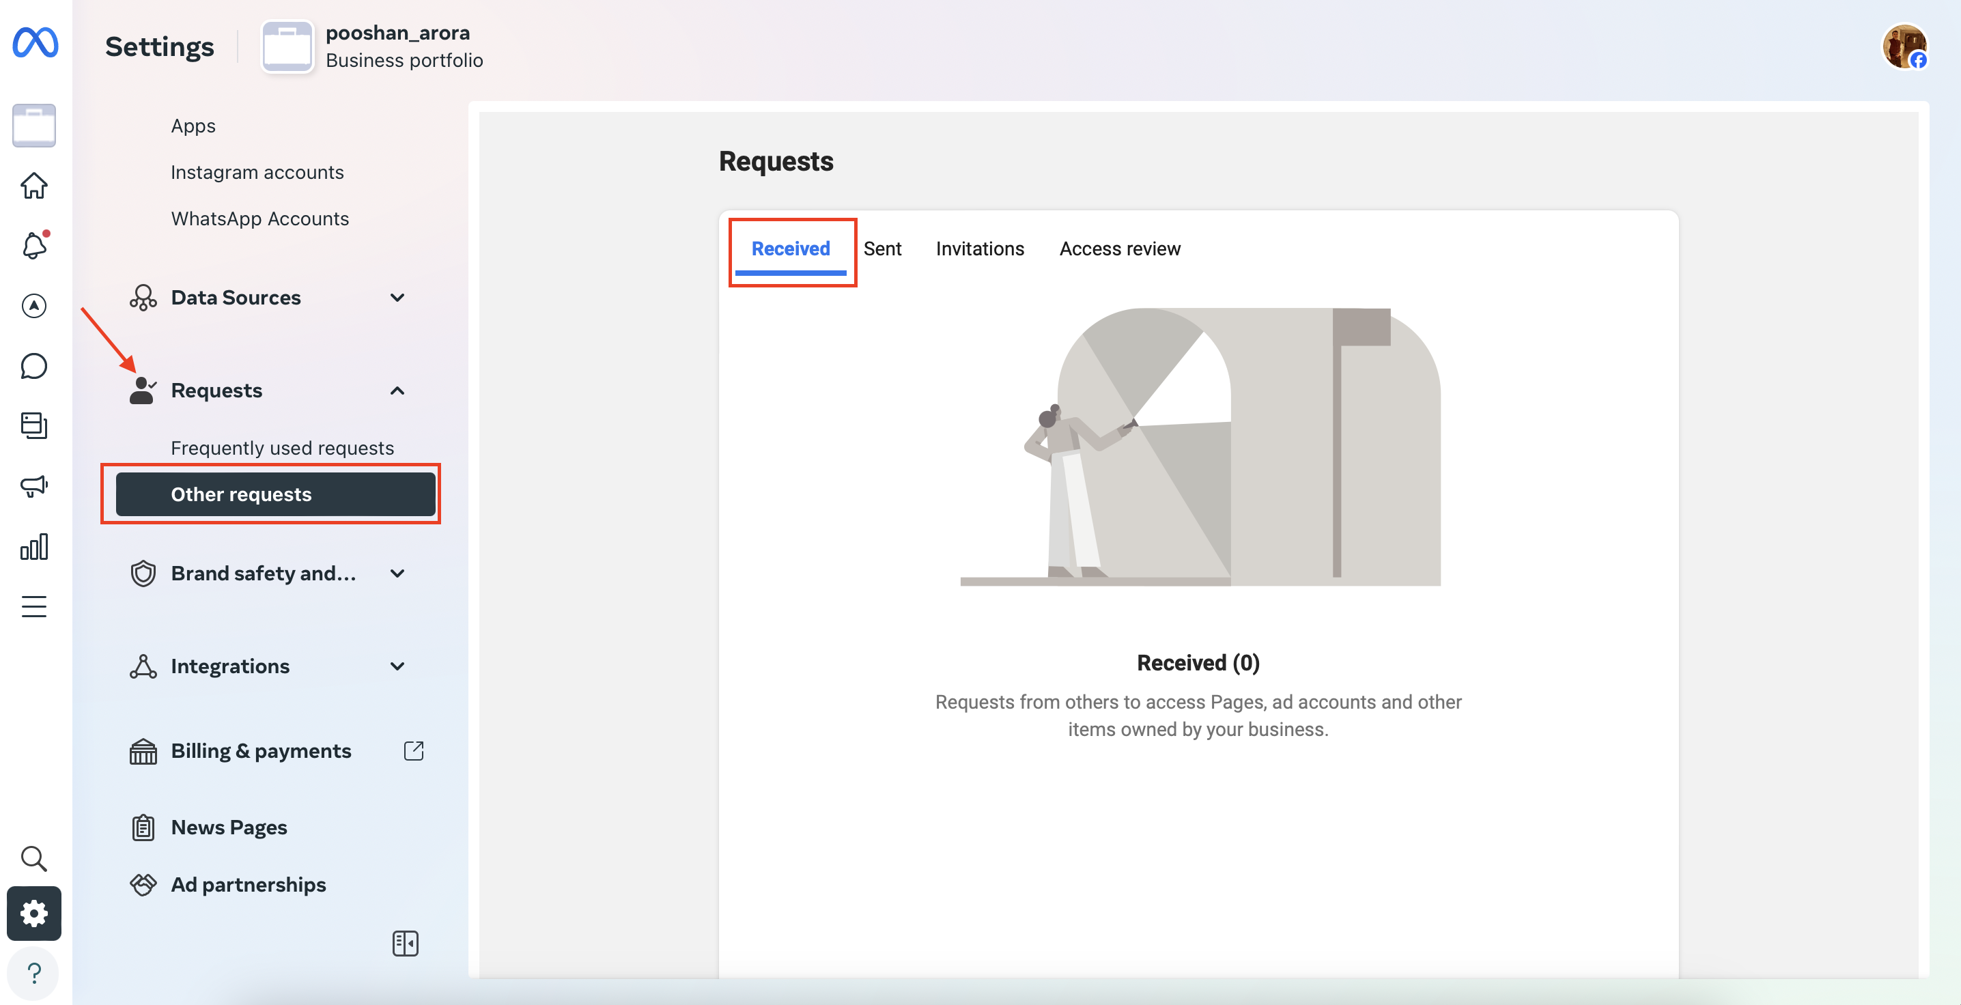Open the Ads megaphone icon
Image resolution: width=1961 pixels, height=1005 pixels.
point(34,485)
